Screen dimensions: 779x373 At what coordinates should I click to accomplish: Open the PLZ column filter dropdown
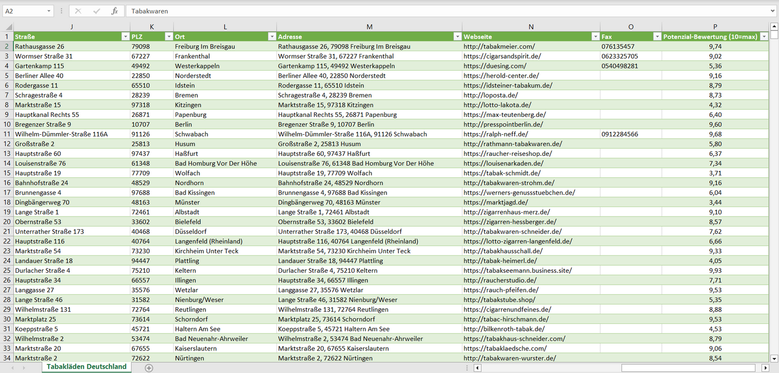tap(168, 37)
